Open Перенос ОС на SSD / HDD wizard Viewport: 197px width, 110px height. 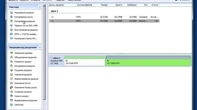coord(26,26)
